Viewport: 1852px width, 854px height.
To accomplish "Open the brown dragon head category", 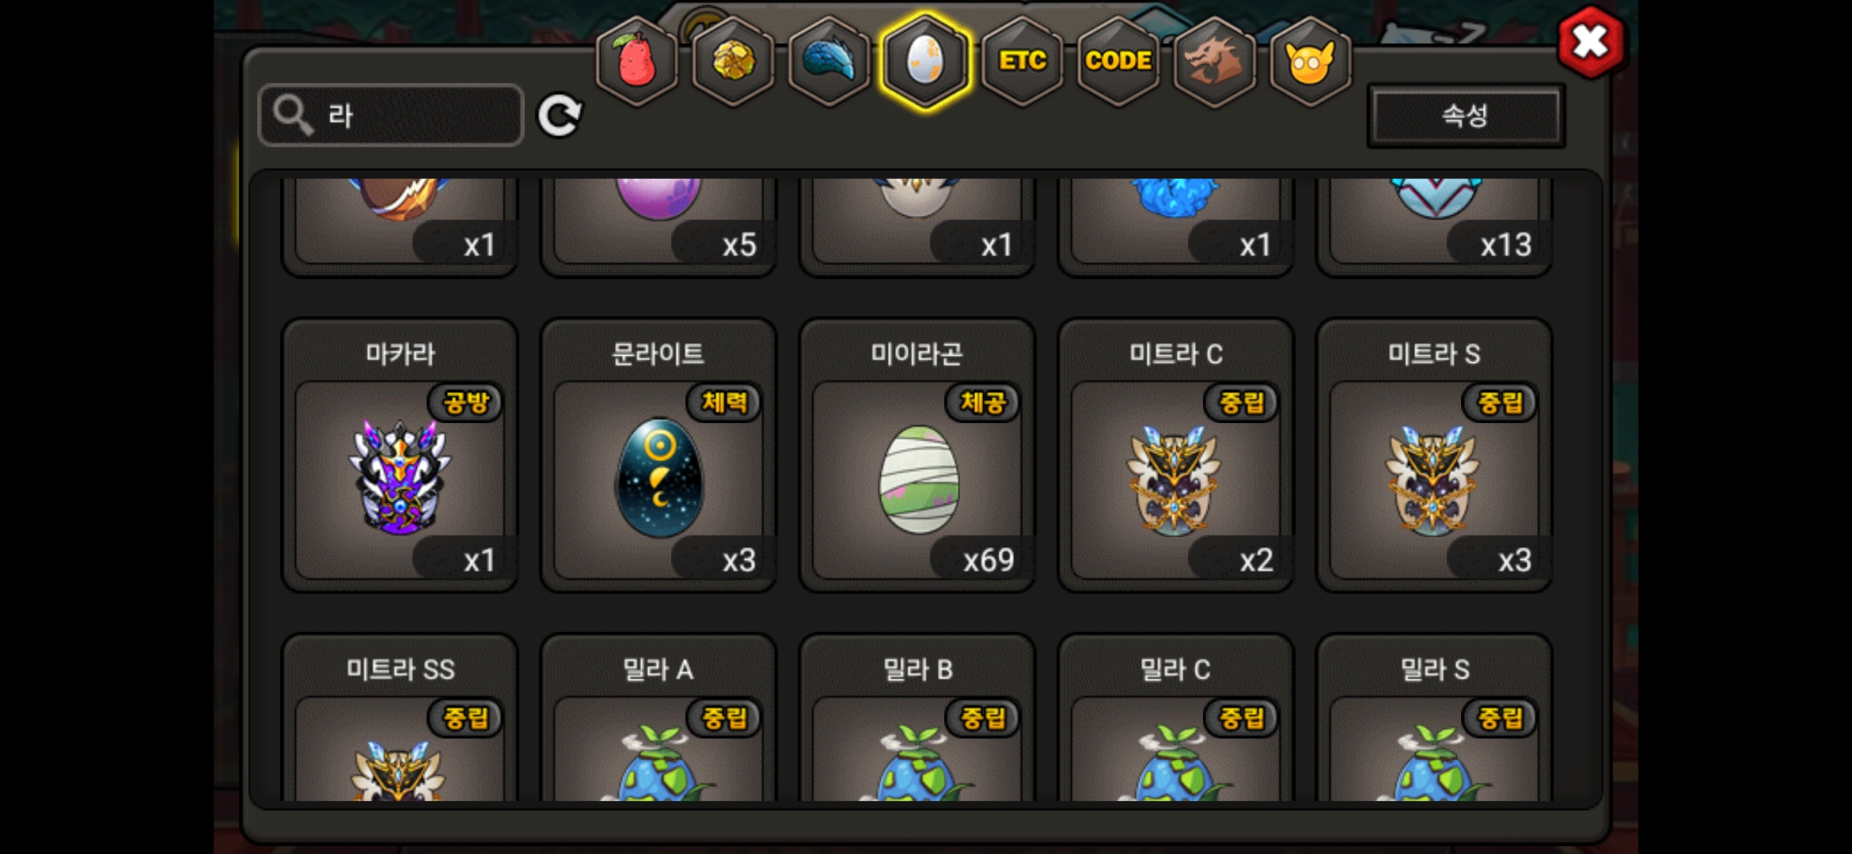I will (x=1214, y=61).
